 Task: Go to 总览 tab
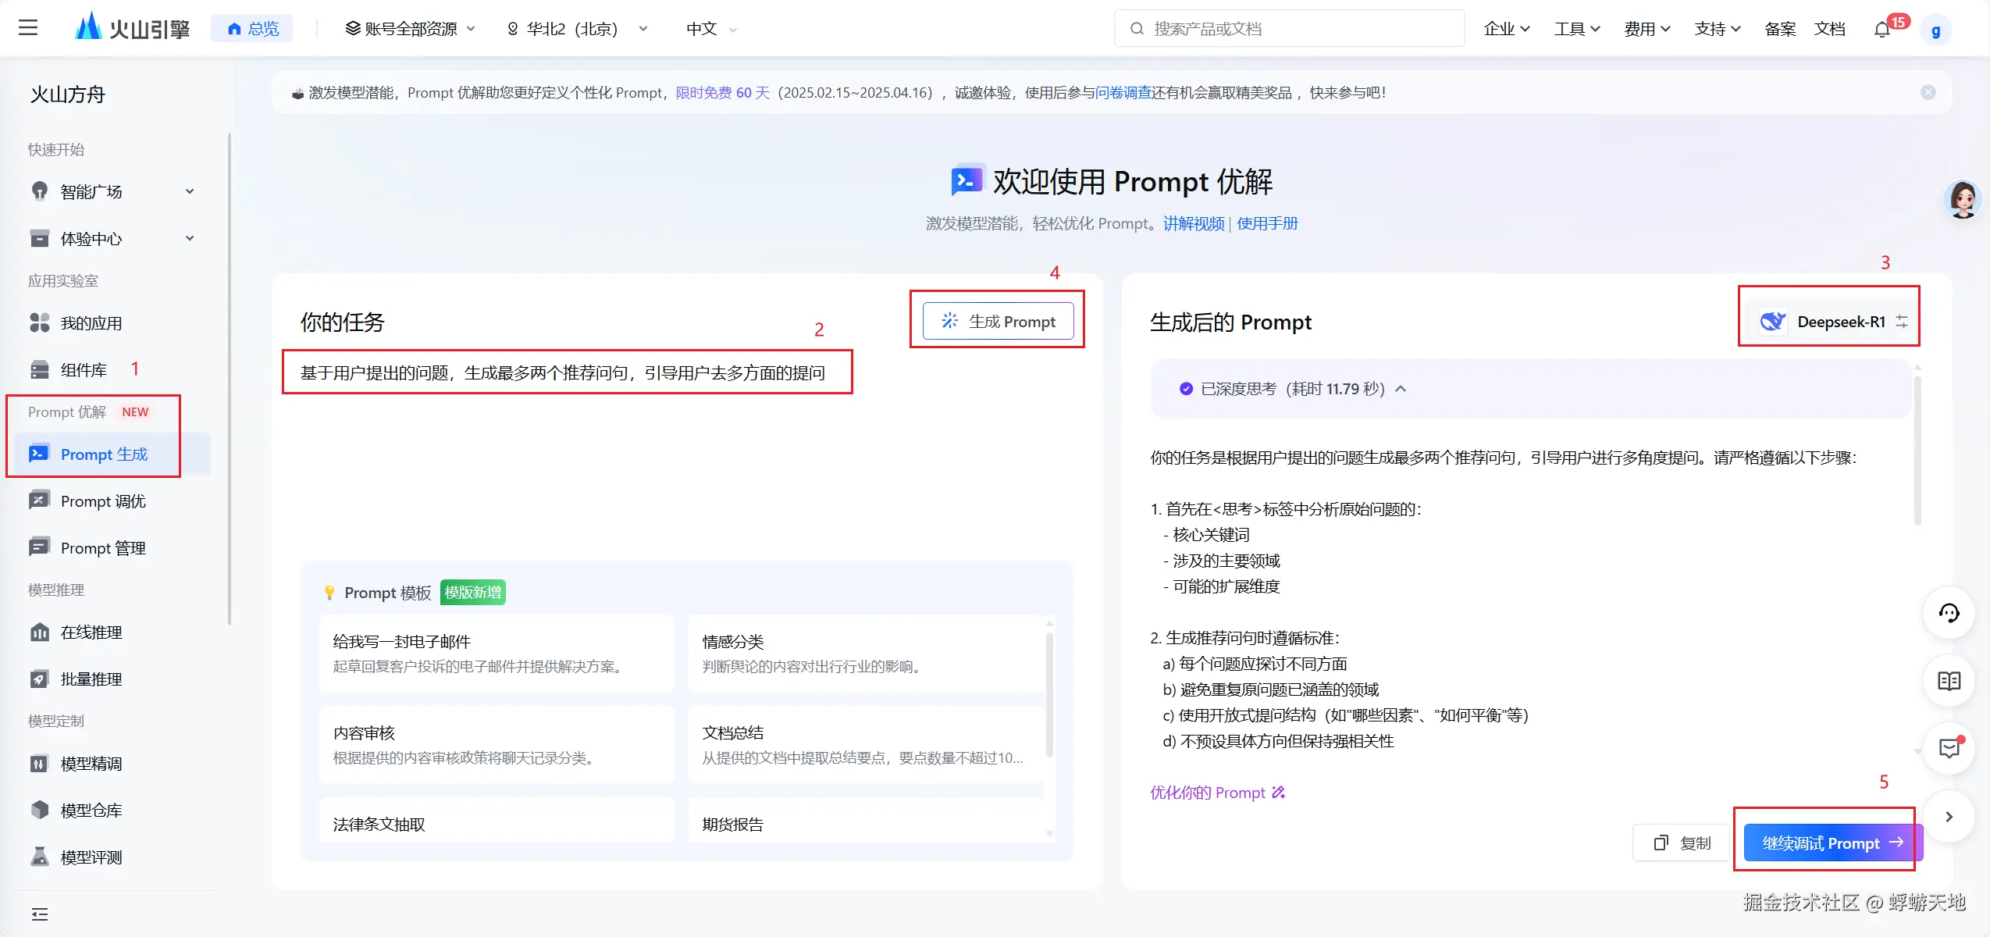tap(252, 29)
